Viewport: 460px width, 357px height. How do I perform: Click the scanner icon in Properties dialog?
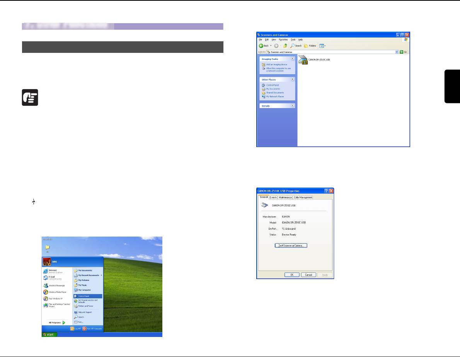click(x=265, y=205)
